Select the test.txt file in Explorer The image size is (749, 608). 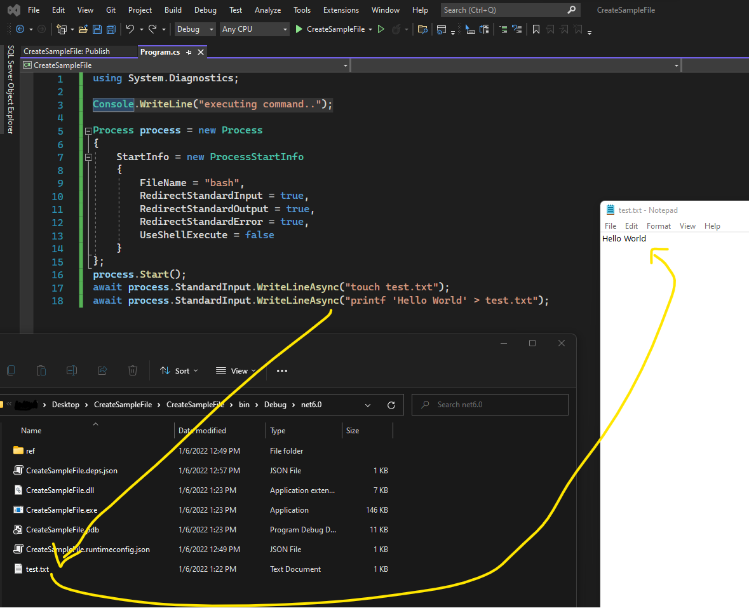point(37,569)
